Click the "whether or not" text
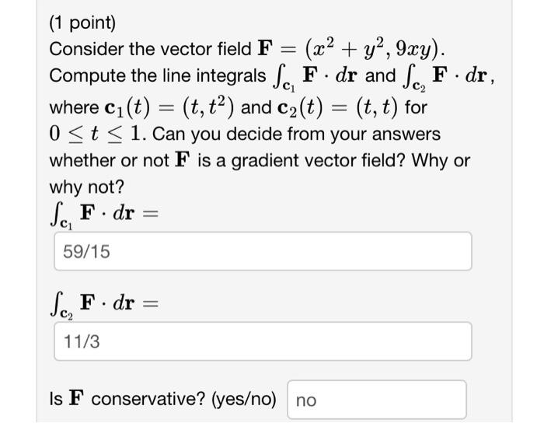544x423 pixels. (102, 161)
